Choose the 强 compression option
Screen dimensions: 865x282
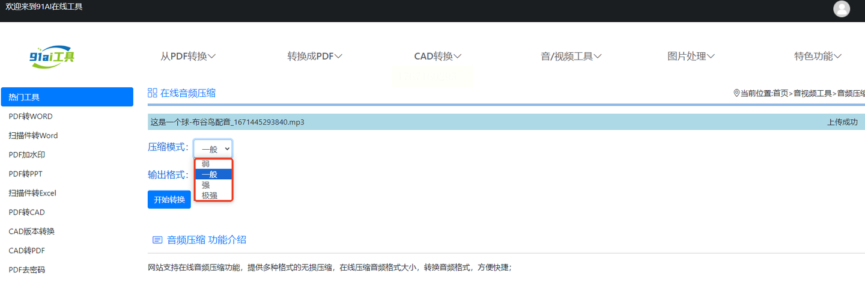(x=213, y=185)
